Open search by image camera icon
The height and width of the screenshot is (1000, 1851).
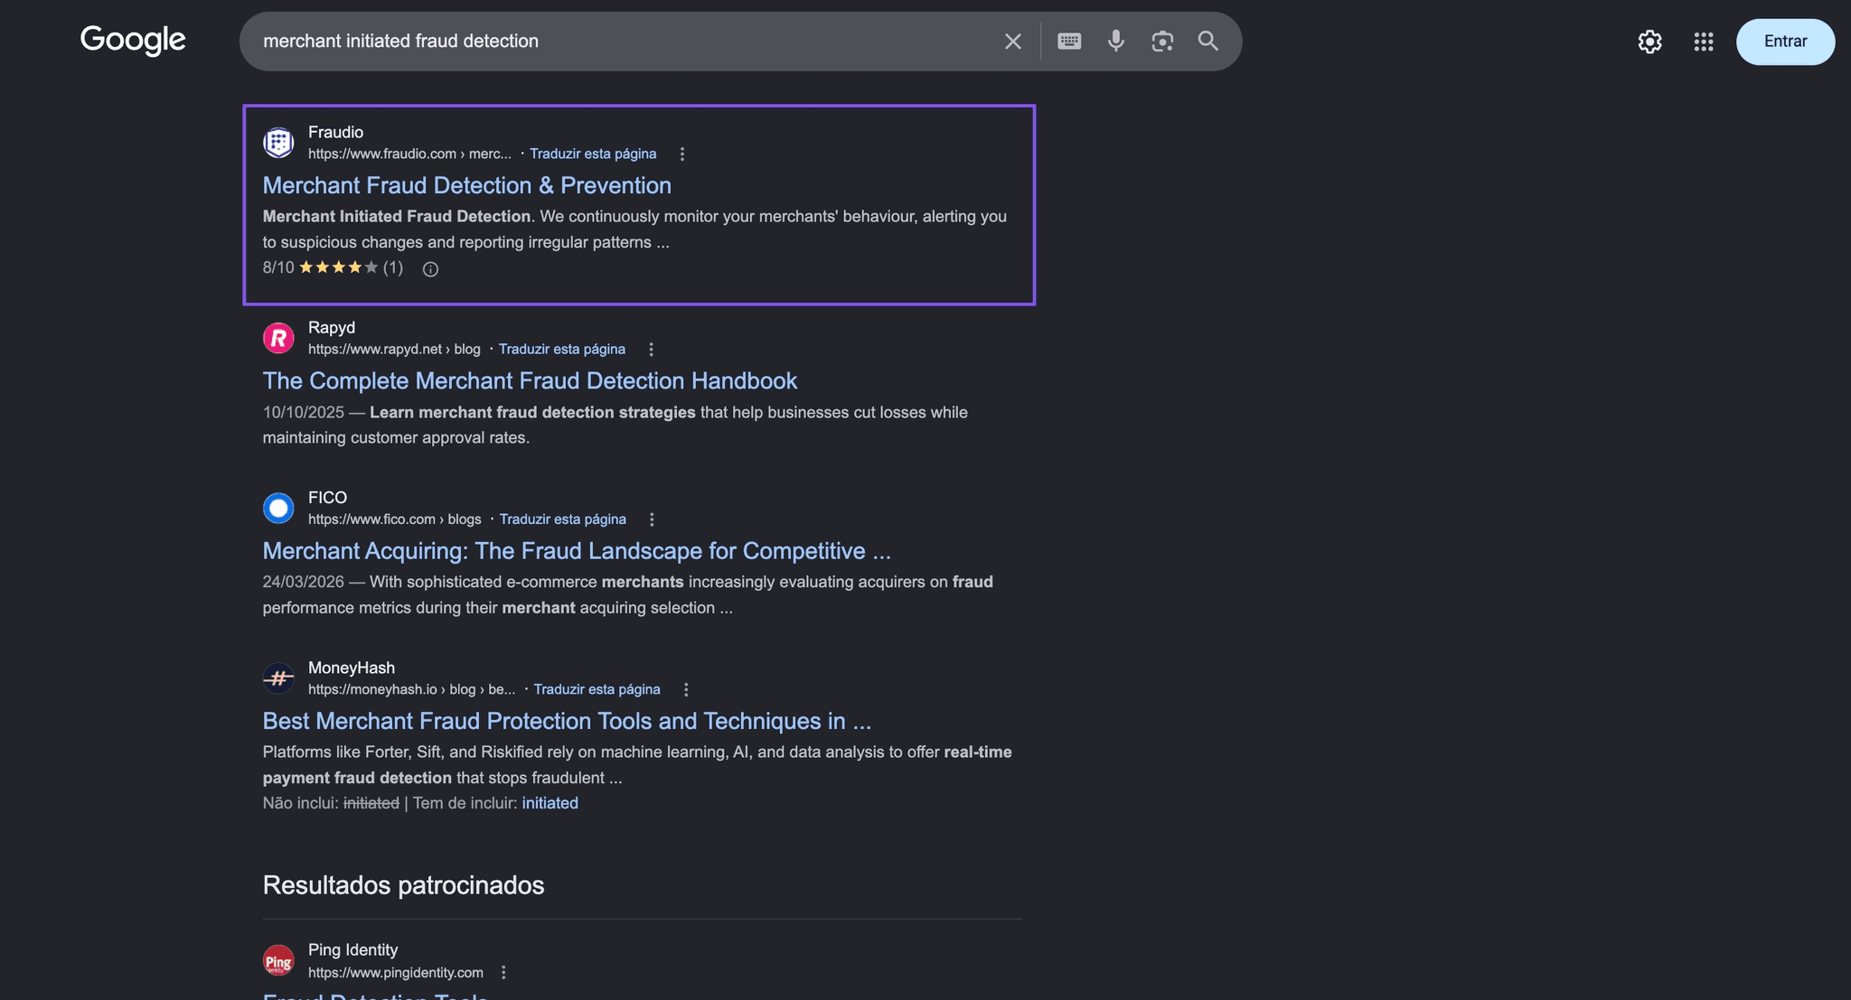(x=1162, y=41)
